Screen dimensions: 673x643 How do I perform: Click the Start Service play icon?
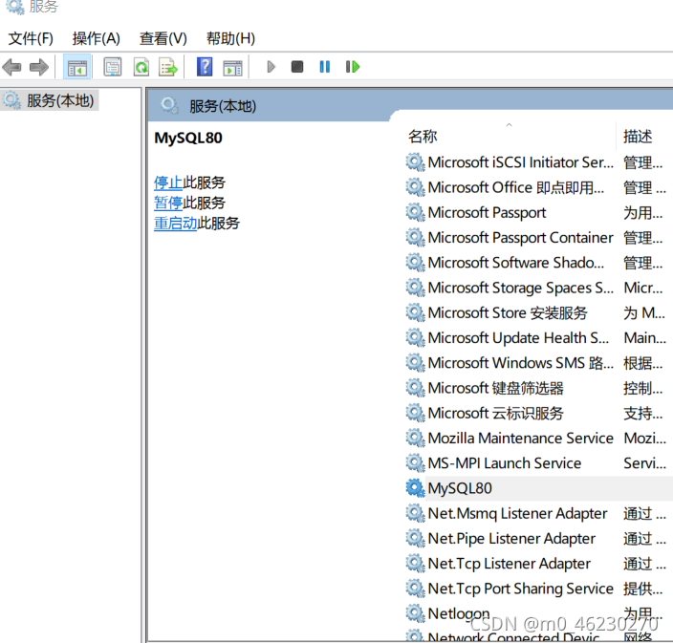(271, 67)
